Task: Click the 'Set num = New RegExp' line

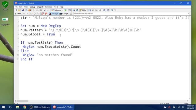Action: pos(41,26)
